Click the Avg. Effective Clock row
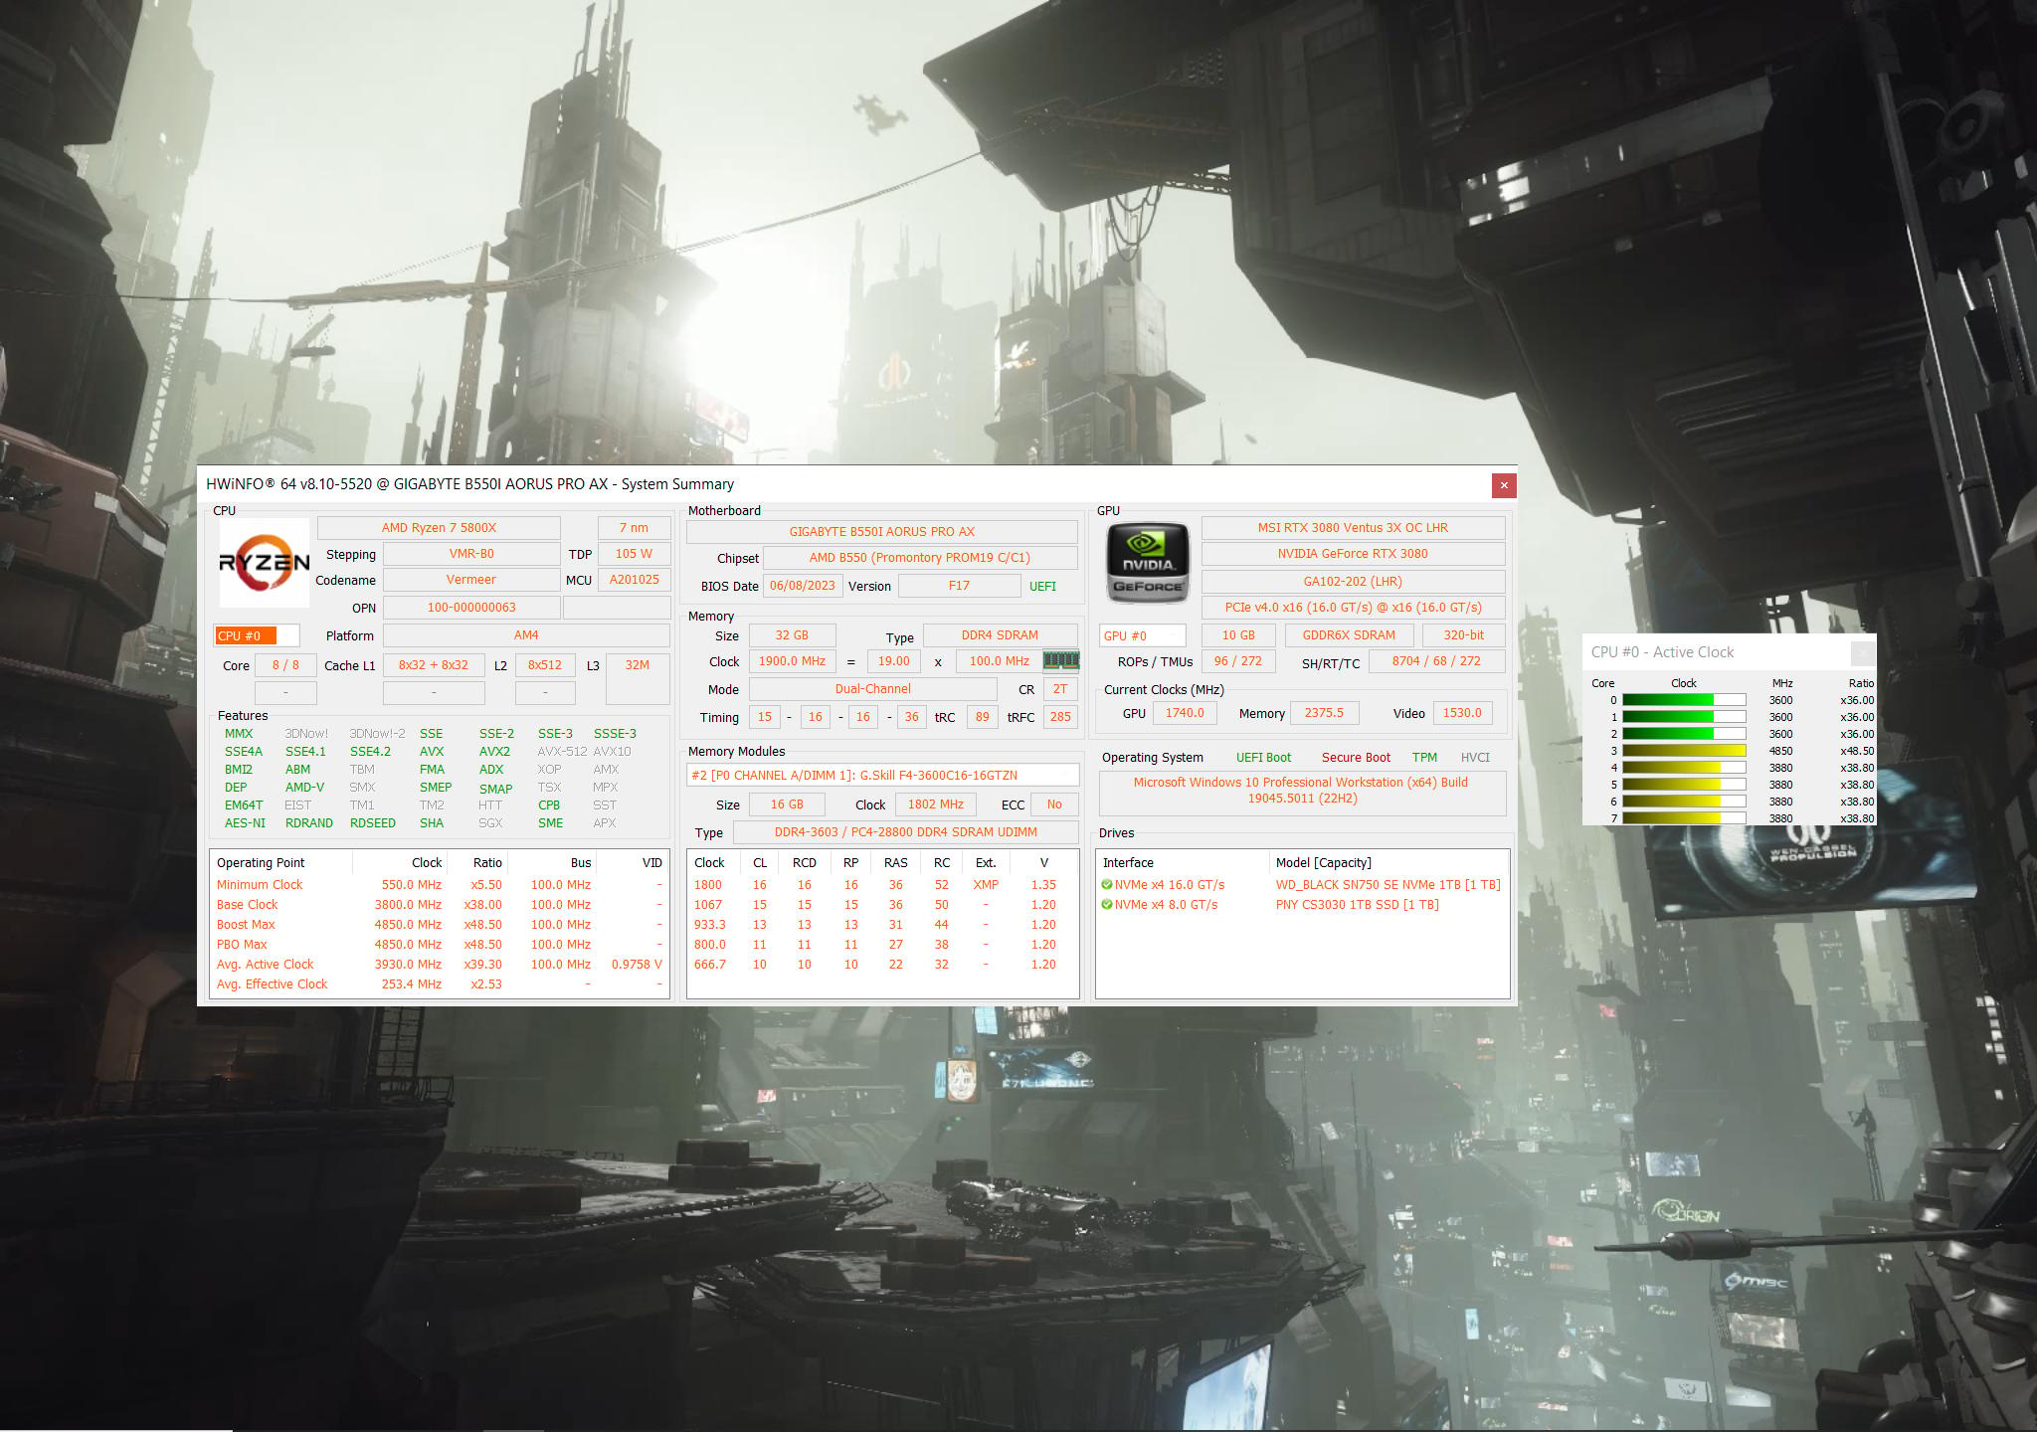The width and height of the screenshot is (2037, 1432). pos(440,984)
